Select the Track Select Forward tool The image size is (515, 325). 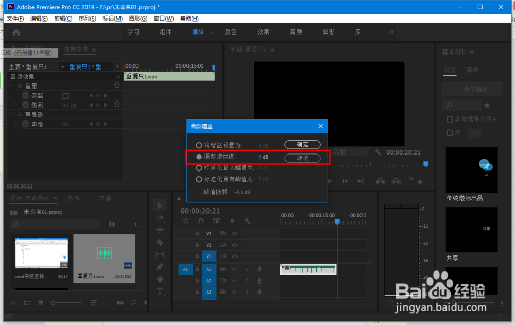160,217
